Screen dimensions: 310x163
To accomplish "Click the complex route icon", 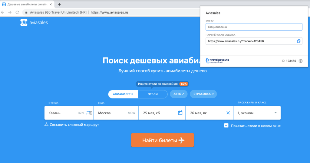I will pos(46,125).
